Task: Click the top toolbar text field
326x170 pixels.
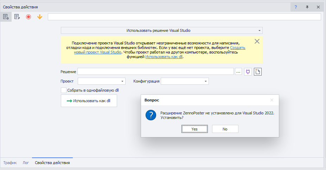Action: [184, 17]
